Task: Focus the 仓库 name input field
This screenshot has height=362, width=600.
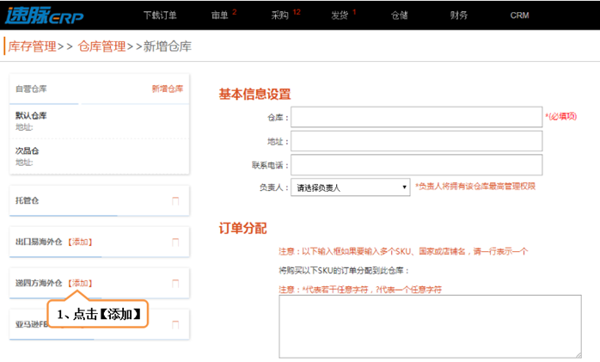Action: point(416,117)
